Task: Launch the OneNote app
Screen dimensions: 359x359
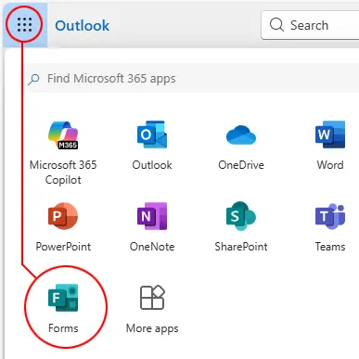Action: point(152,227)
